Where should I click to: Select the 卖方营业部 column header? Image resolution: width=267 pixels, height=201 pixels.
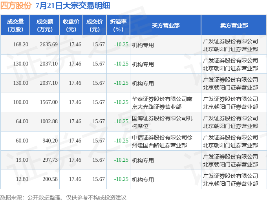click(234, 26)
